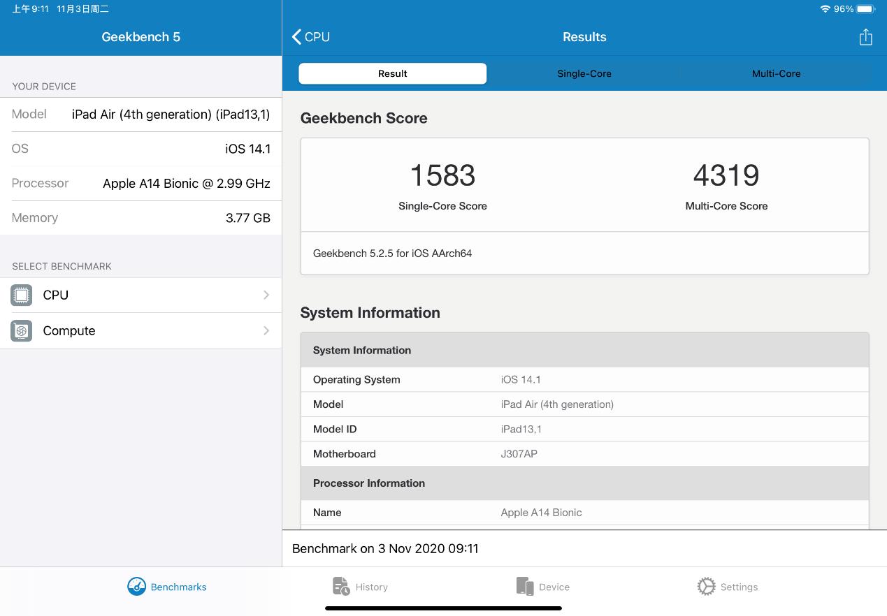
Task: Tap the Settings gear icon
Action: (706, 587)
